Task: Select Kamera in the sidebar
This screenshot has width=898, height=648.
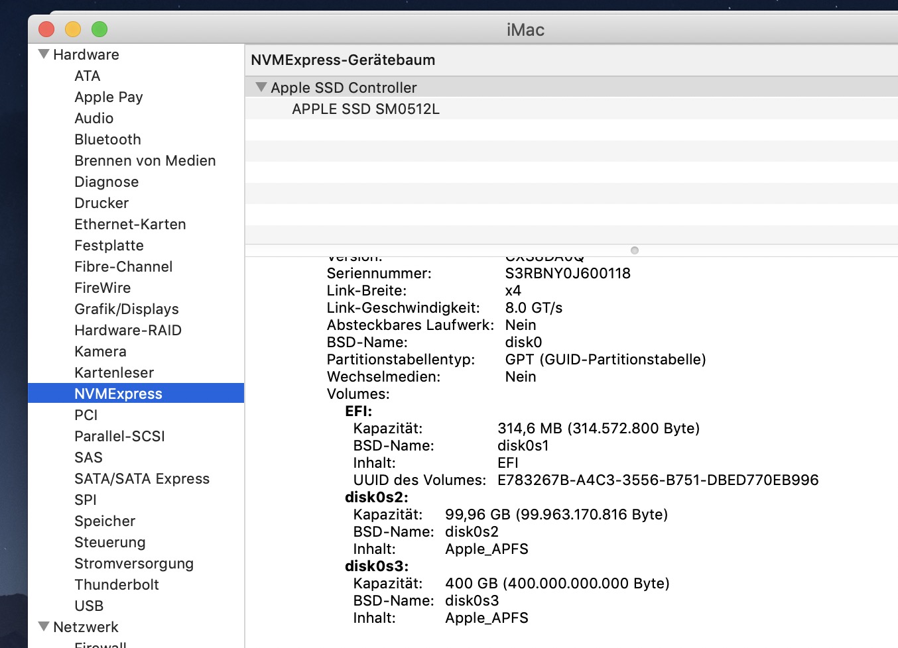Action: point(100,351)
